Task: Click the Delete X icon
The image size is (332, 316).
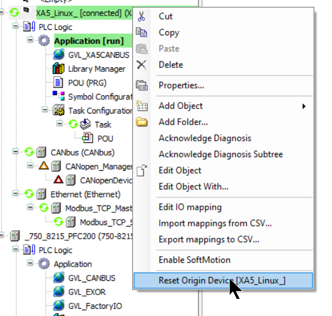Action: (x=141, y=65)
